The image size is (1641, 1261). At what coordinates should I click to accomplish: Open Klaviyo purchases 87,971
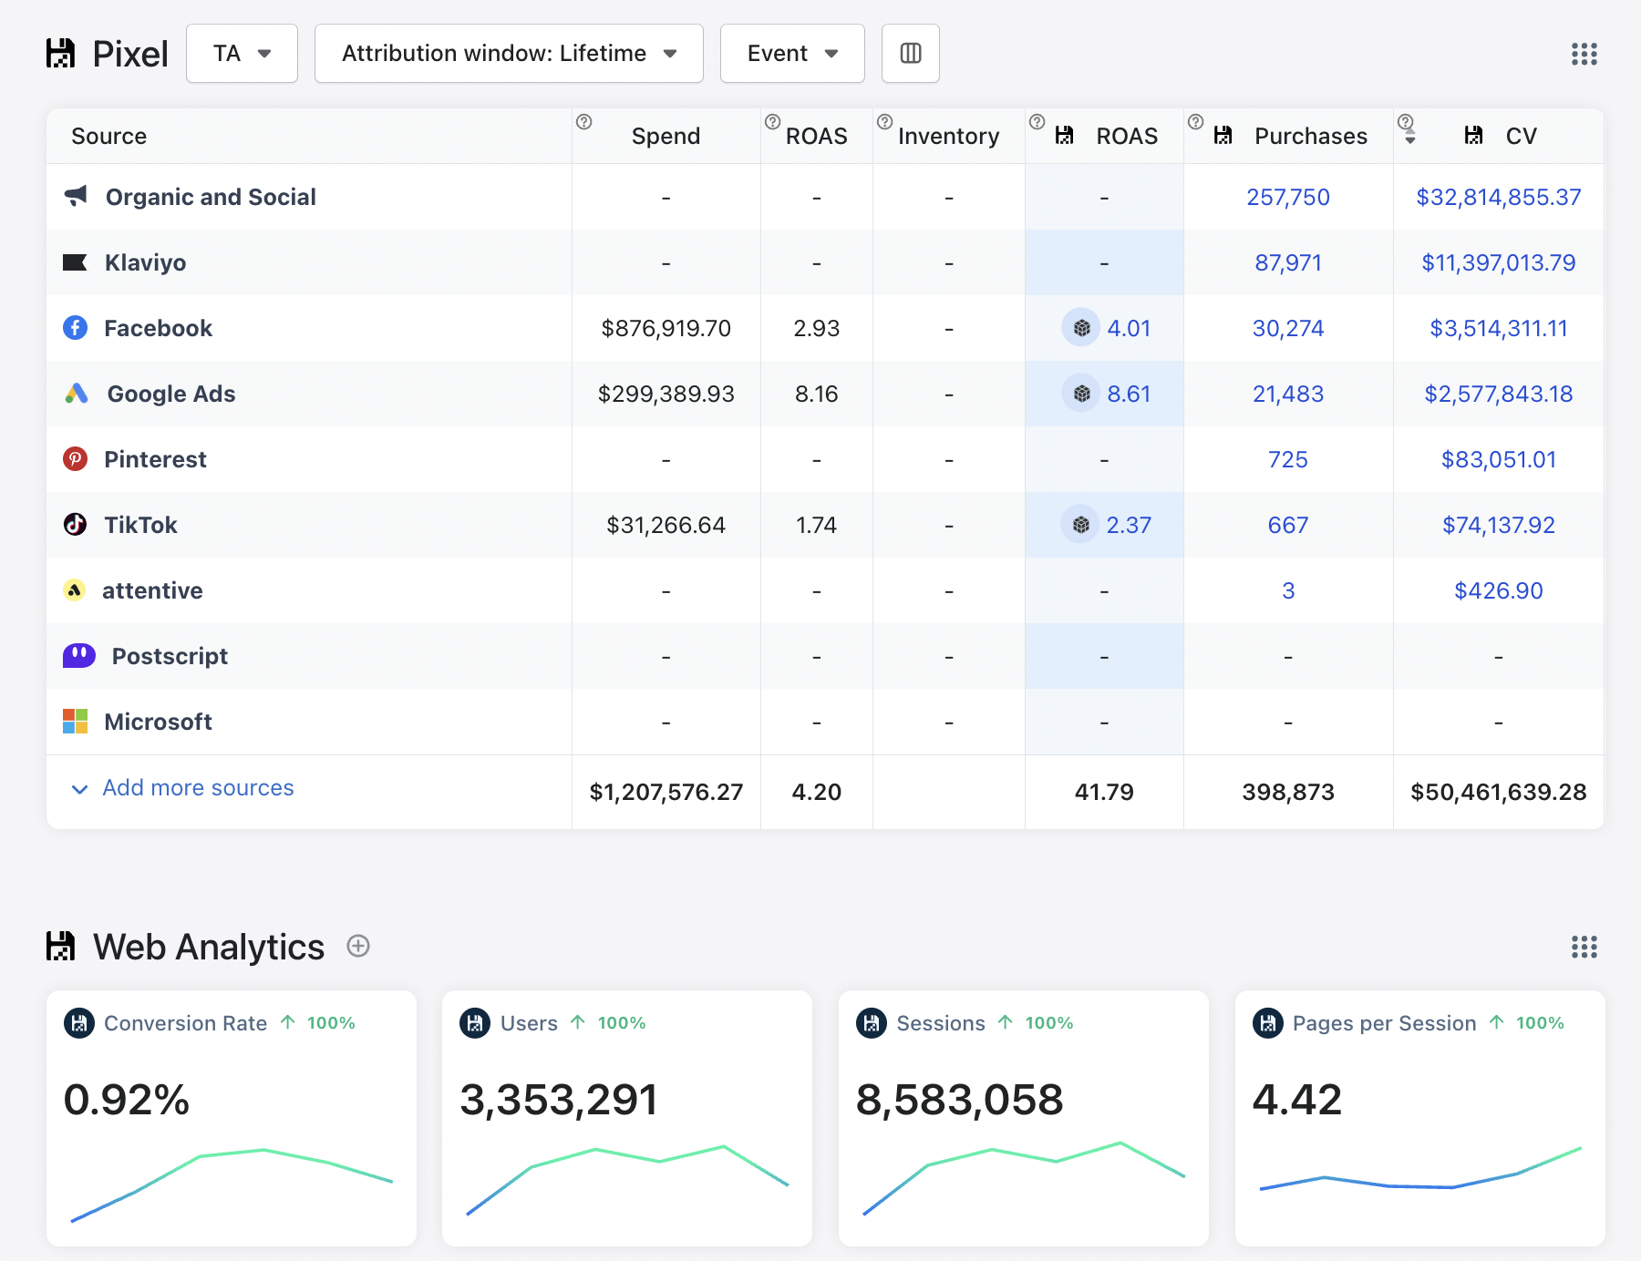pos(1288,262)
